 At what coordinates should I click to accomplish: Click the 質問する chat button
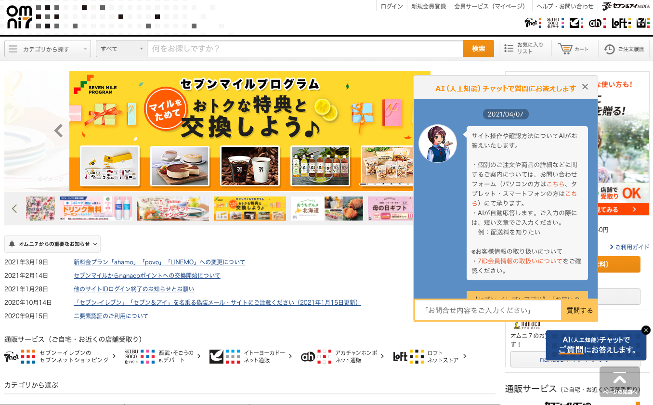click(x=579, y=310)
